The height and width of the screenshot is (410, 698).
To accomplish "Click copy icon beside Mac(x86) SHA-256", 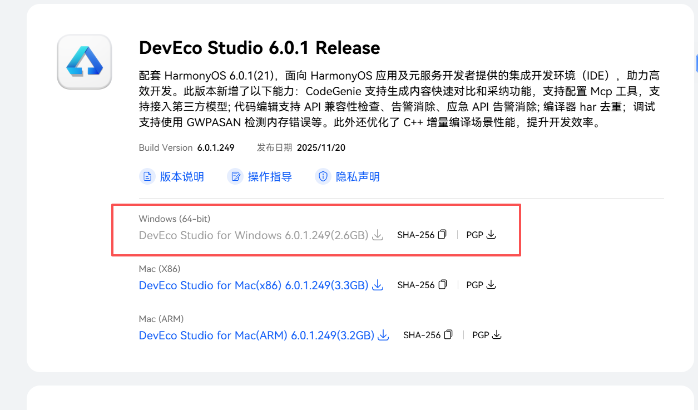I will [x=442, y=285].
